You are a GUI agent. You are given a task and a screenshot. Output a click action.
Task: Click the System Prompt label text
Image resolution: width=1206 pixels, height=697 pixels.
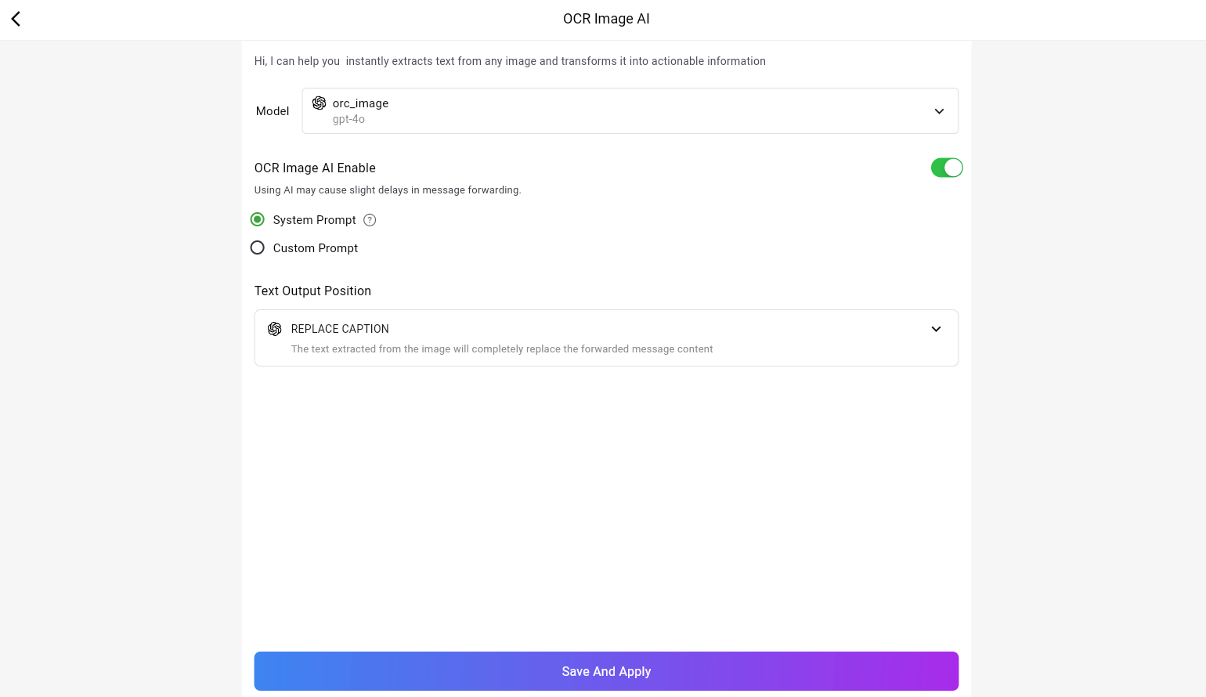314,220
